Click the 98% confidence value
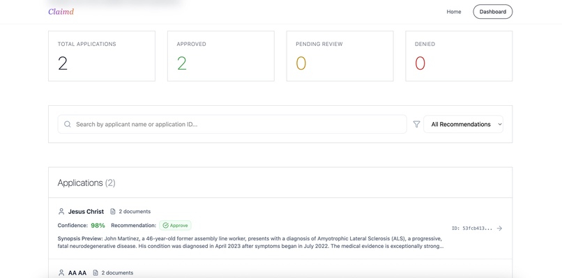Screen dimensions: 562x278 pyautogui.click(x=98, y=225)
